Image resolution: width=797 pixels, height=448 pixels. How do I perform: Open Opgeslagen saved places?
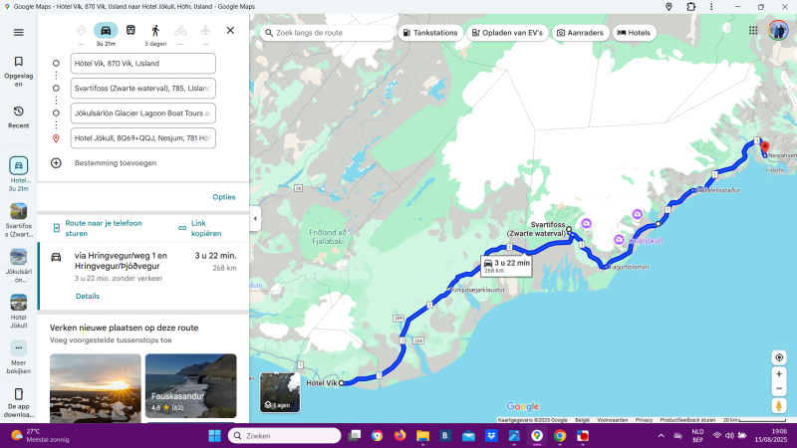click(x=18, y=72)
